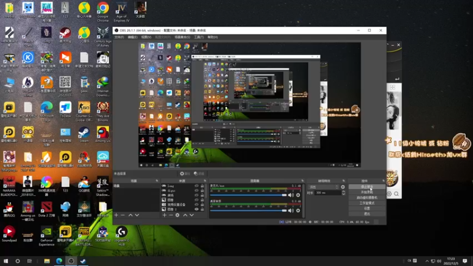Open the 麦克风/Aux audio settings gear
The height and width of the screenshot is (266, 473).
(x=298, y=195)
